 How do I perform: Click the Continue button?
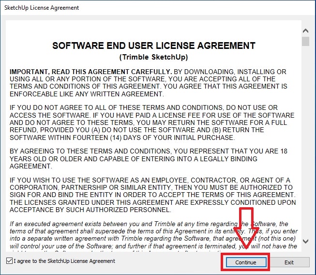click(246, 262)
